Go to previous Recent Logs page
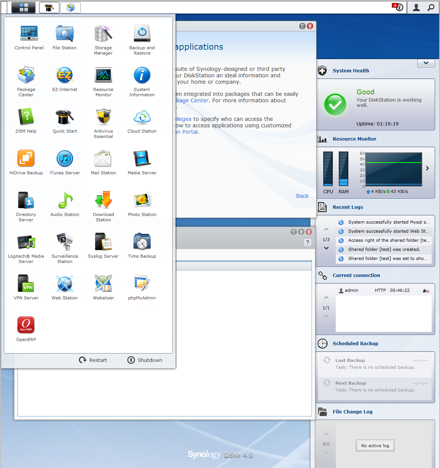 (x=326, y=230)
